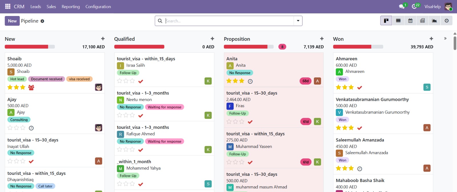Click the New column progress bar

click(30, 47)
